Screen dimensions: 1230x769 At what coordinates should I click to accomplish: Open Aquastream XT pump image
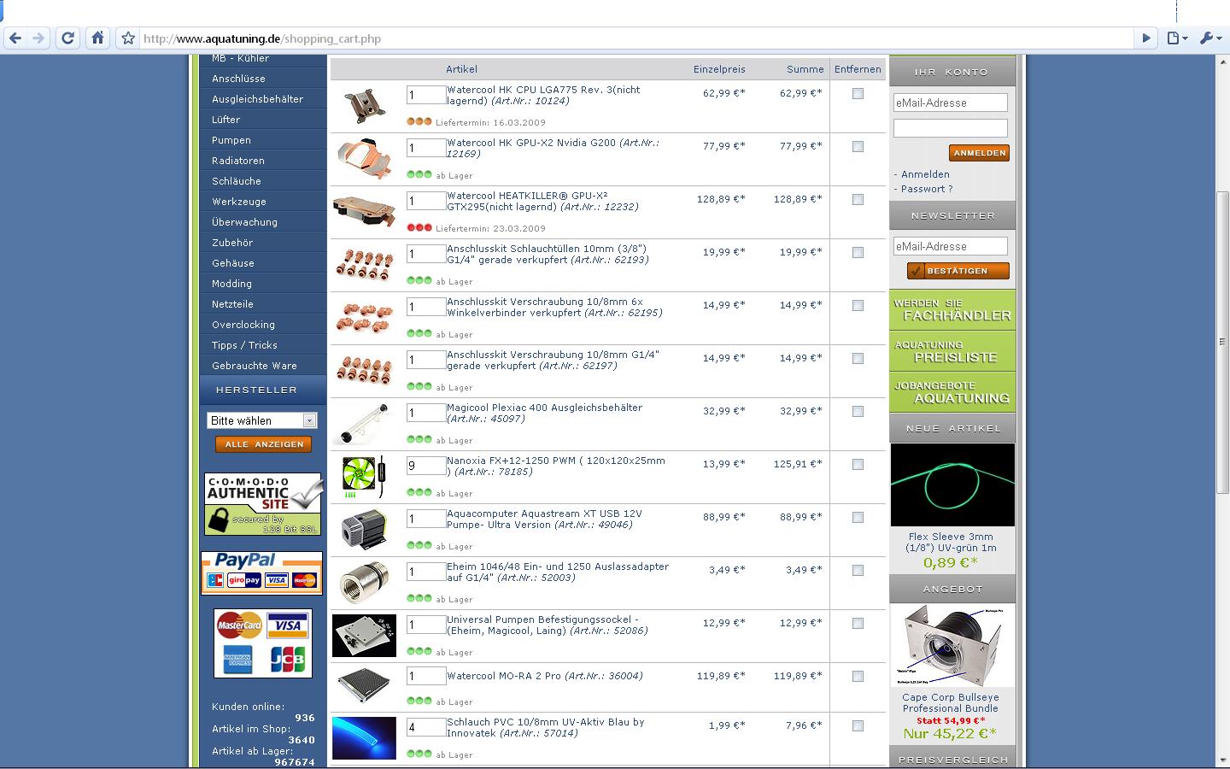click(363, 530)
